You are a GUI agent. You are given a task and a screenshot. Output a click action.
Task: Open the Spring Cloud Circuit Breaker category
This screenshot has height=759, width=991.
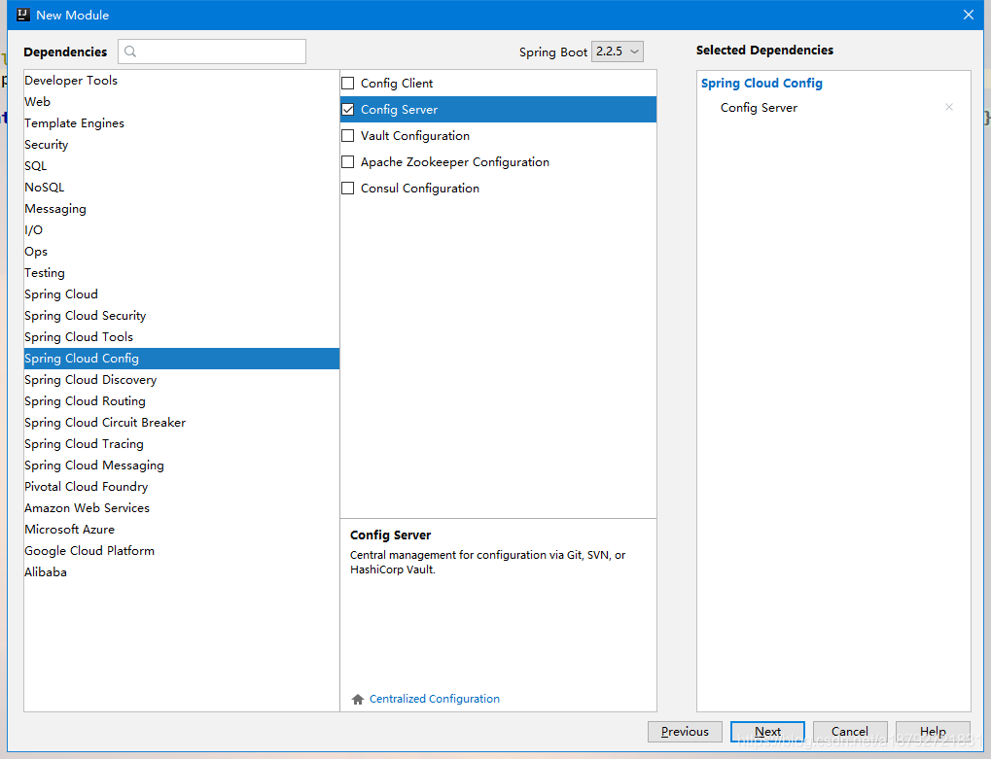(182, 423)
